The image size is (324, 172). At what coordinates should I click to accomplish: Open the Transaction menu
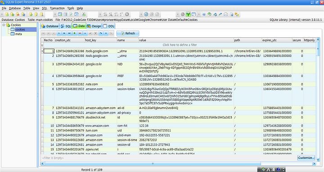pos(57,8)
